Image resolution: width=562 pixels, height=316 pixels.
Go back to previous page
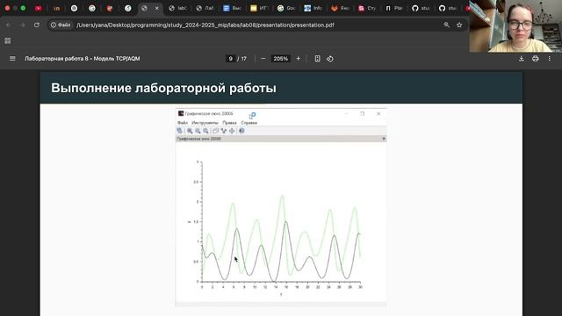(9, 25)
